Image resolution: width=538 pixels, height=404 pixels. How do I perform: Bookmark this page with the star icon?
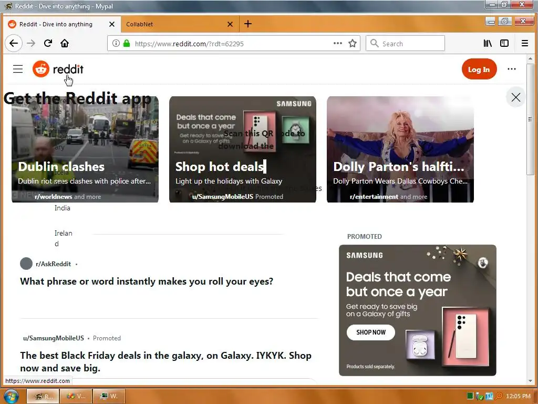pyautogui.click(x=353, y=43)
